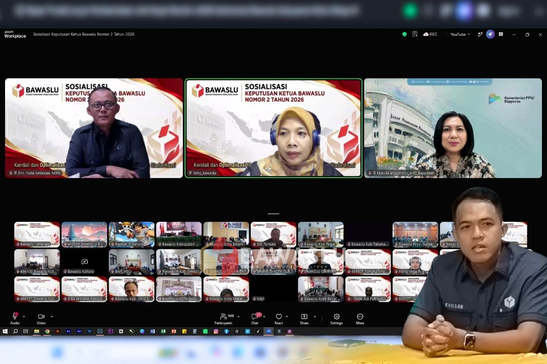
Task: Open the meeting notes icon beside REC
Action: click(415, 34)
